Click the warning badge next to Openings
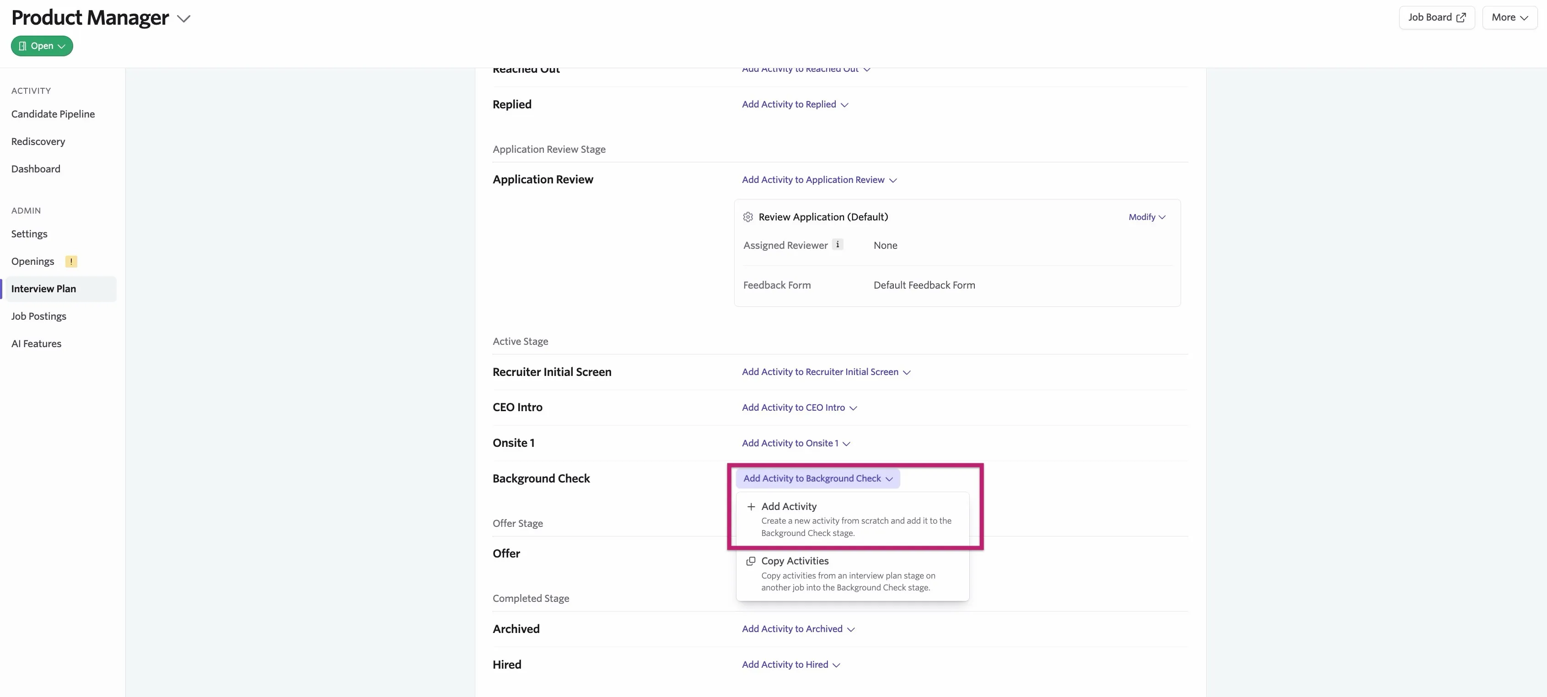1547x697 pixels. pyautogui.click(x=71, y=261)
